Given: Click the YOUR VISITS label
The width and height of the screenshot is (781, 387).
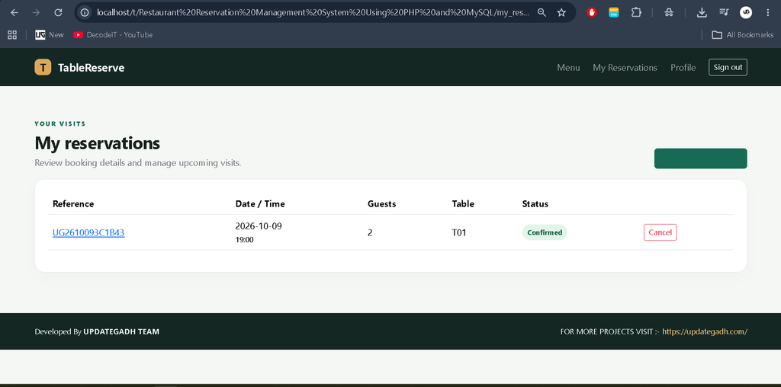Looking at the screenshot, I should click(x=60, y=123).
